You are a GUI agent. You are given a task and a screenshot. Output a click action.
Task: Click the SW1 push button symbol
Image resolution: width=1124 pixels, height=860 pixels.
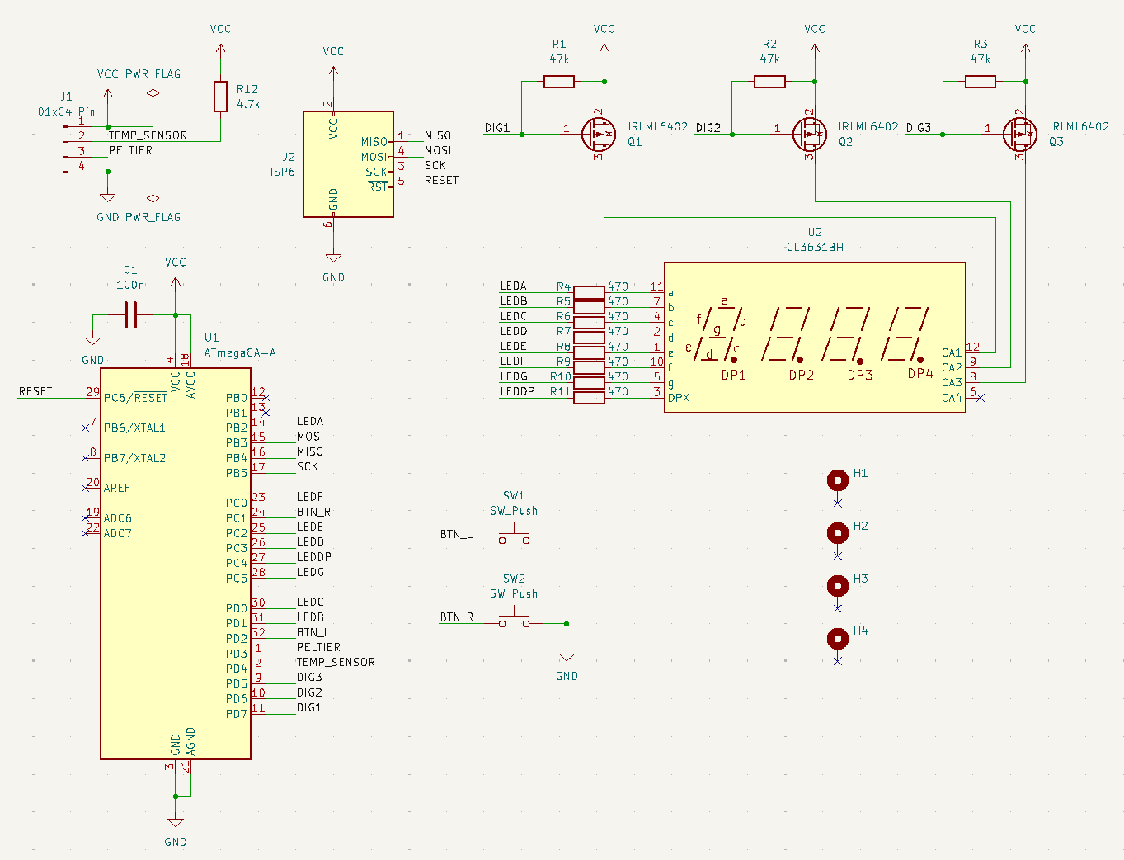click(514, 536)
